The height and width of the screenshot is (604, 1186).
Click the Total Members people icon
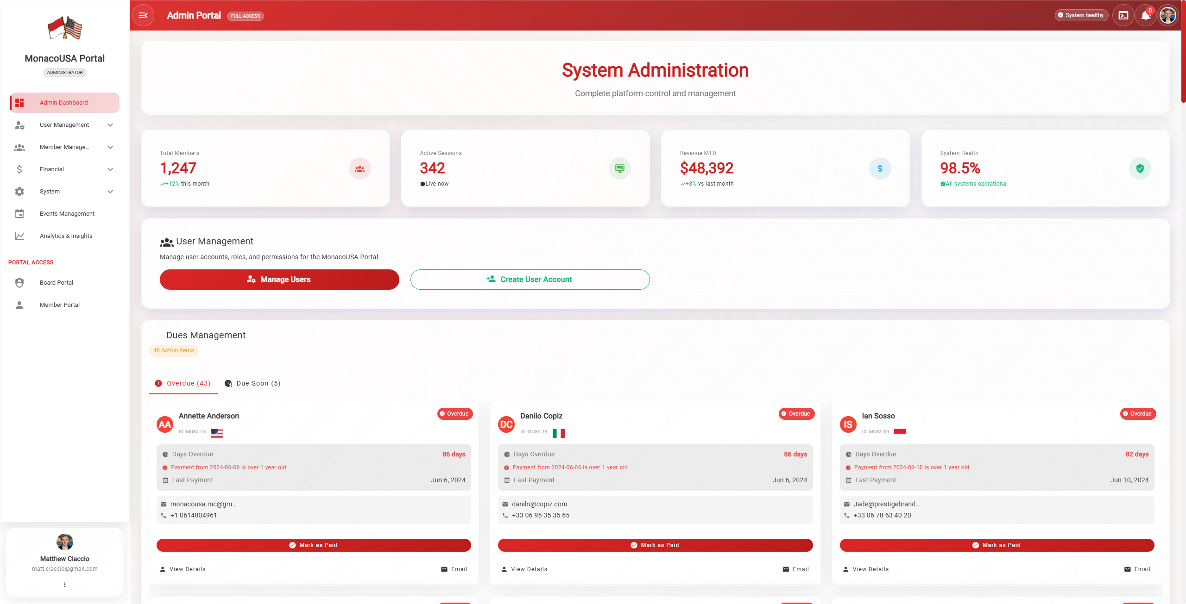point(360,168)
